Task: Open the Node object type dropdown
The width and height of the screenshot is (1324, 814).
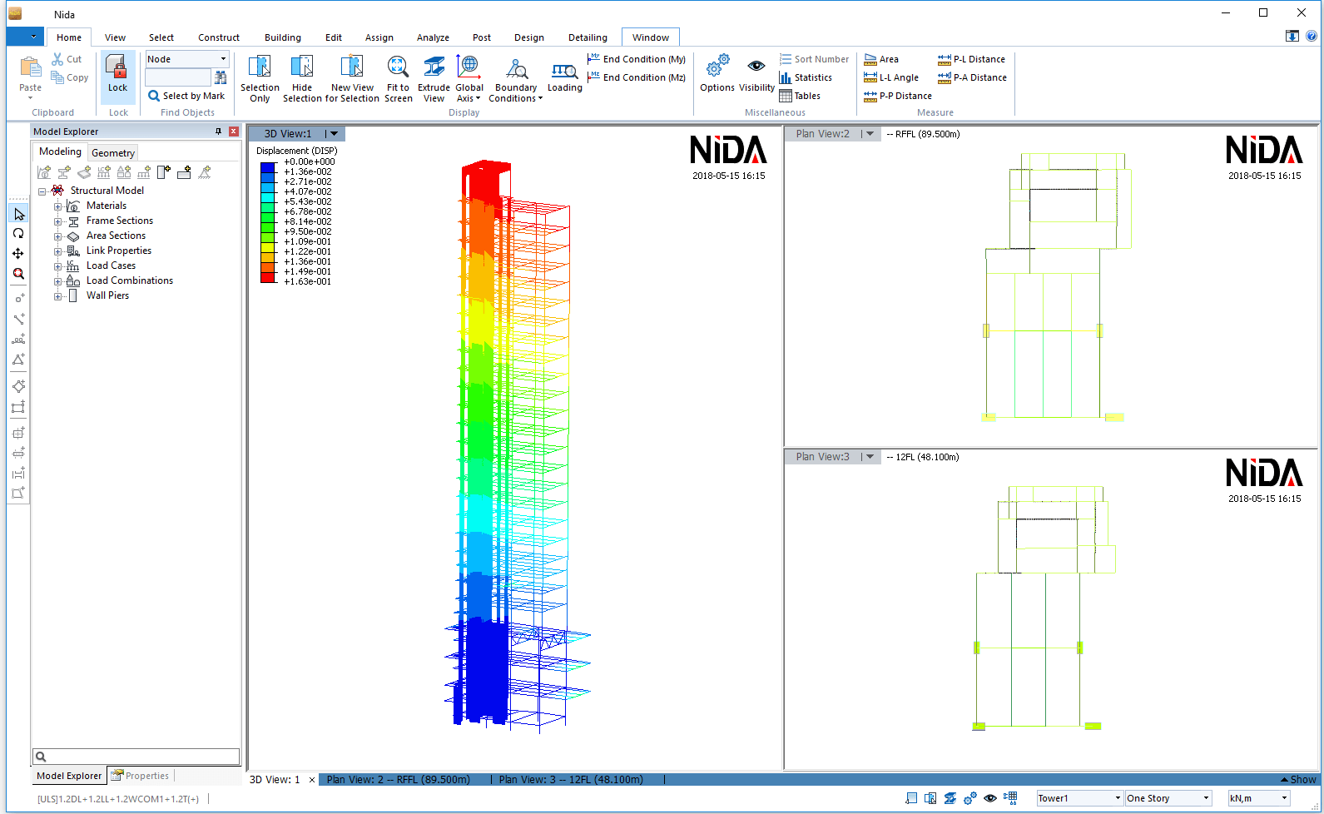Action: point(223,59)
